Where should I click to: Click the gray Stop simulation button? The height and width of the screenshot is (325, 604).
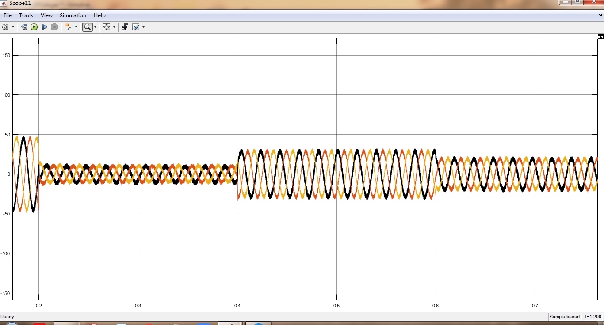pyautogui.click(x=54, y=27)
